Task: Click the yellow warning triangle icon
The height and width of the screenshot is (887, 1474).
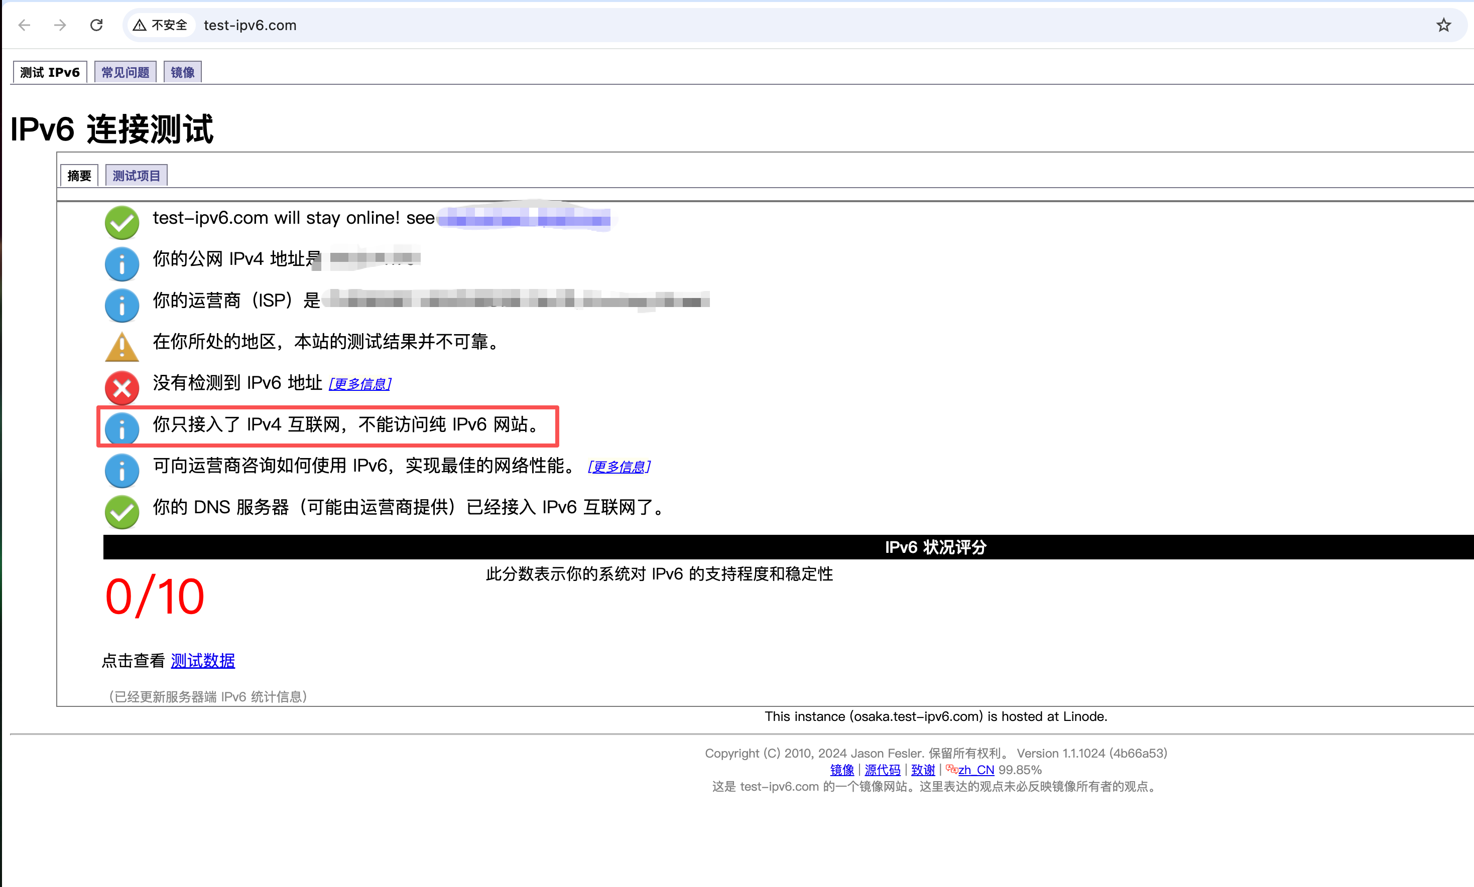Action: [122, 347]
